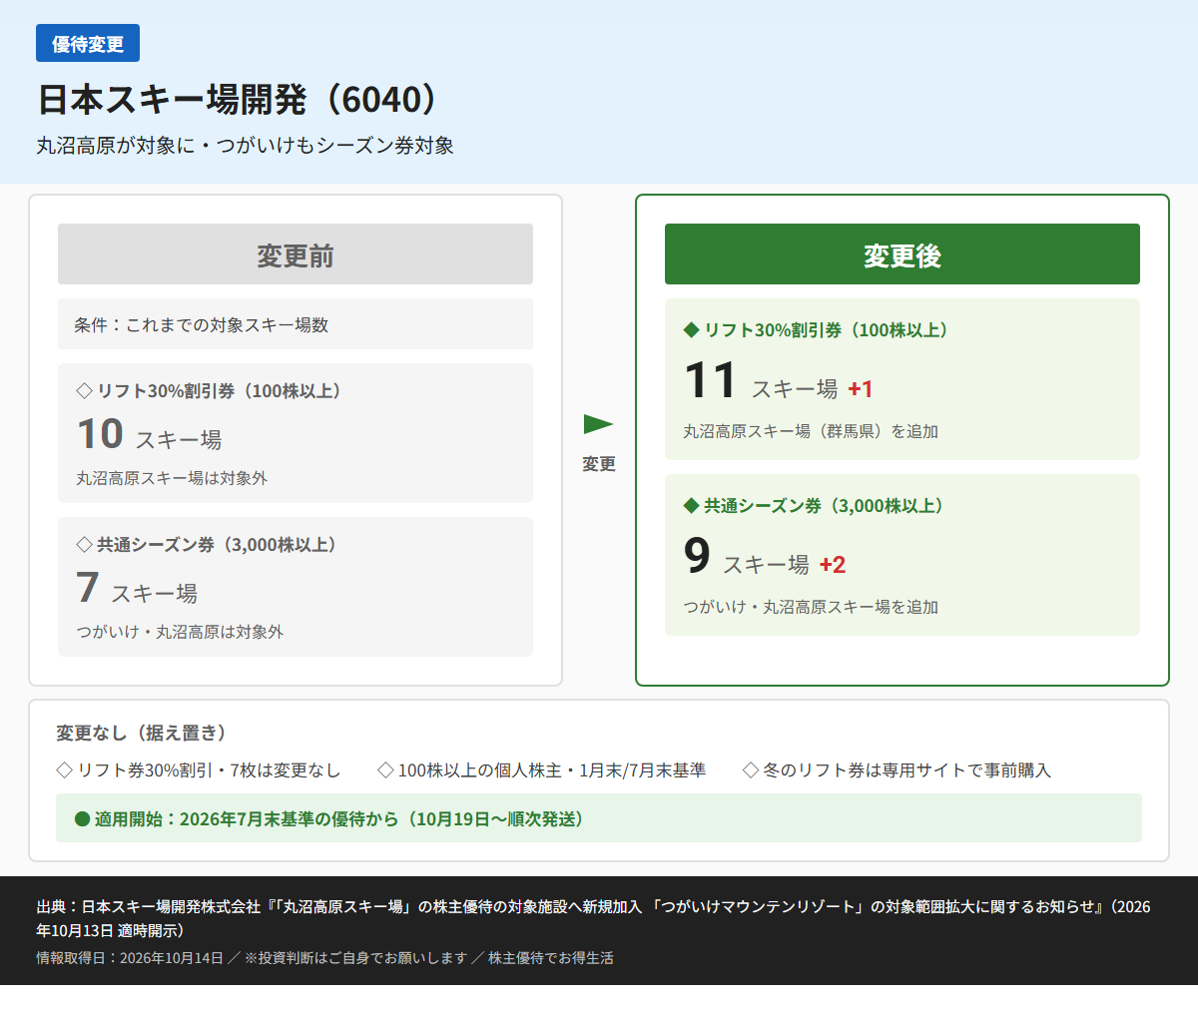Click the 出典 source citation text
The image size is (1198, 1009).
[x=593, y=918]
